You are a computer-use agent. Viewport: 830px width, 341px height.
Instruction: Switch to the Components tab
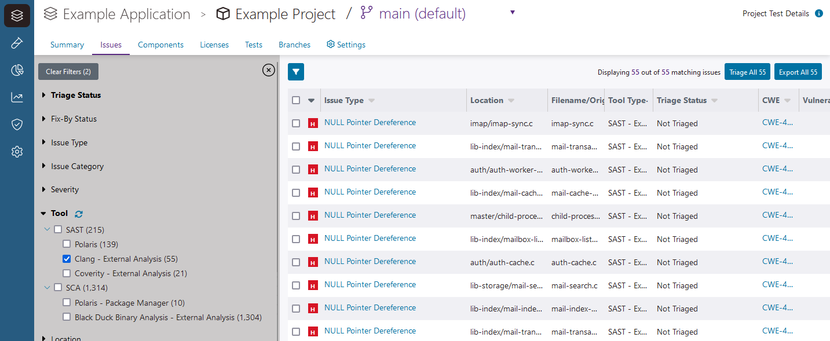coord(160,45)
